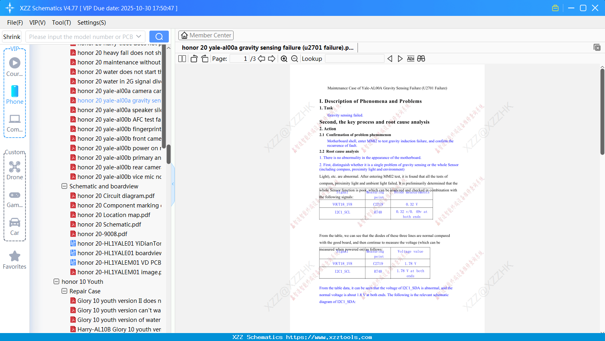Toggle the Abi text match option
605x341 pixels.
[410, 59]
